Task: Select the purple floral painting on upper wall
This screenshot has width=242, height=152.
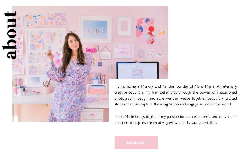Action: point(57,19)
